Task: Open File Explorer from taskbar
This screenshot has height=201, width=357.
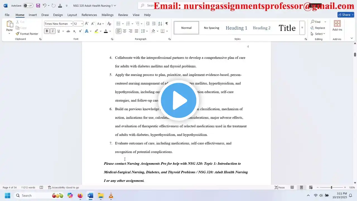Action: tap(101, 195)
